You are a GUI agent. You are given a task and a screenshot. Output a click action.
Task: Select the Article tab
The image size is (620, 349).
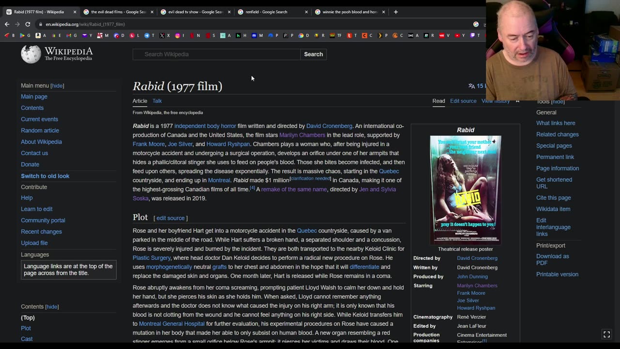click(x=140, y=101)
